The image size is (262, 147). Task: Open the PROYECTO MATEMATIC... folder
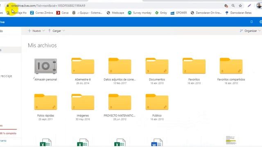click(x=120, y=102)
